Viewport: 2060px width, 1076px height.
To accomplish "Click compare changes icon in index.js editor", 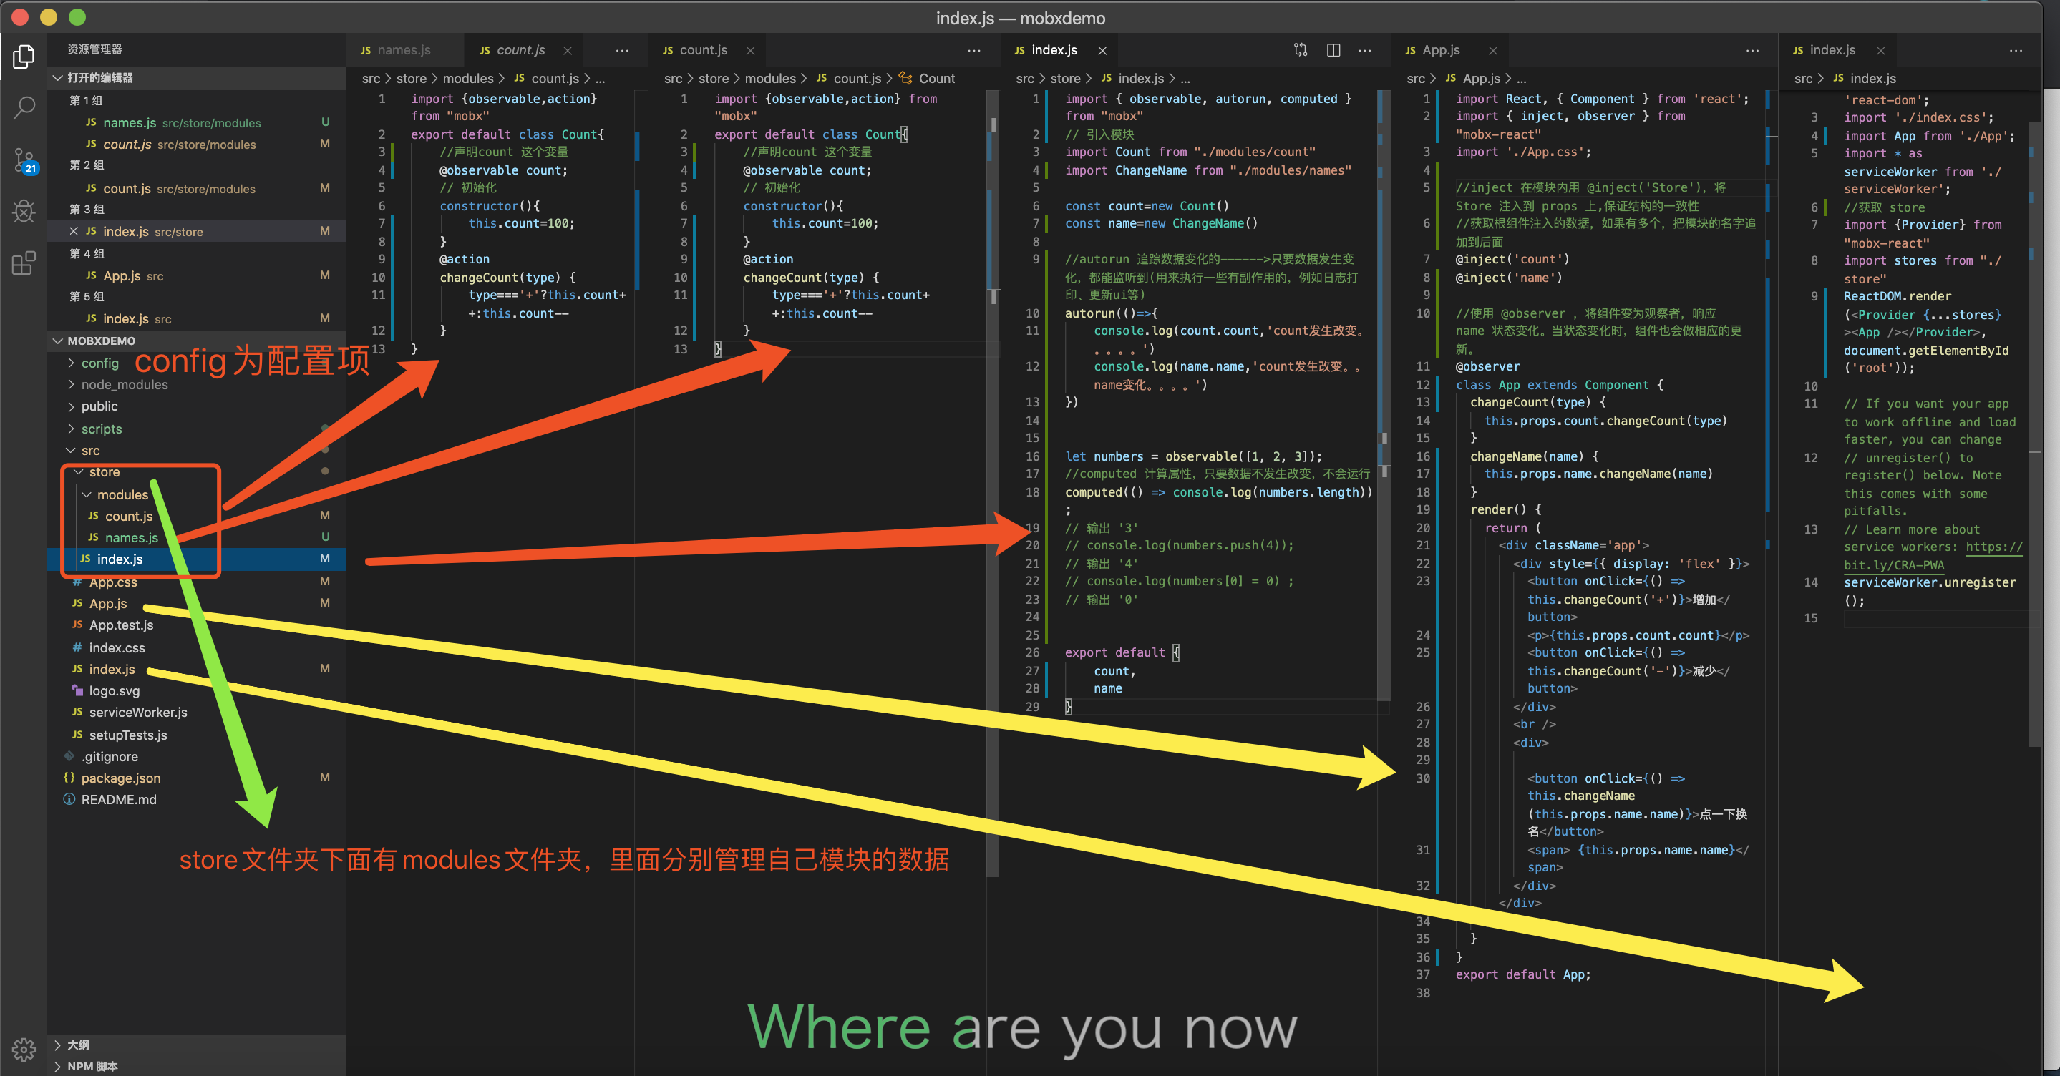I will tap(1301, 49).
